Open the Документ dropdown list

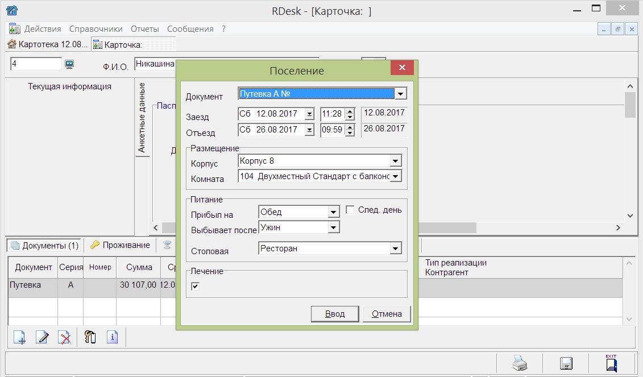[x=401, y=94]
